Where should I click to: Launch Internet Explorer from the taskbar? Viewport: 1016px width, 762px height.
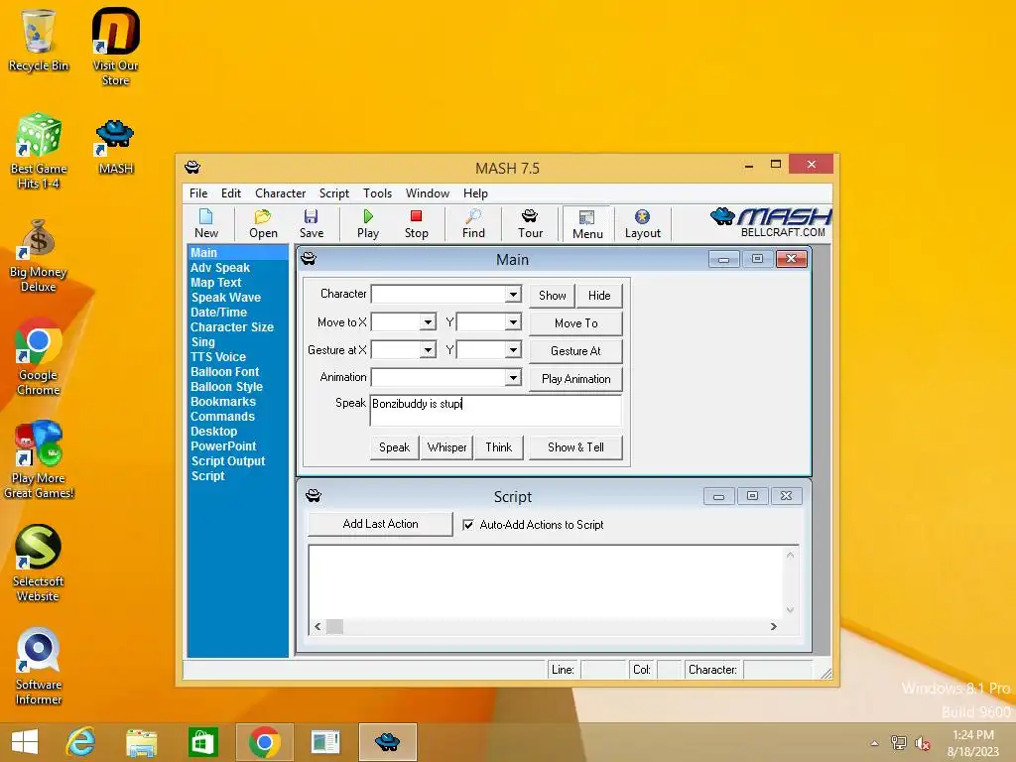pos(80,742)
